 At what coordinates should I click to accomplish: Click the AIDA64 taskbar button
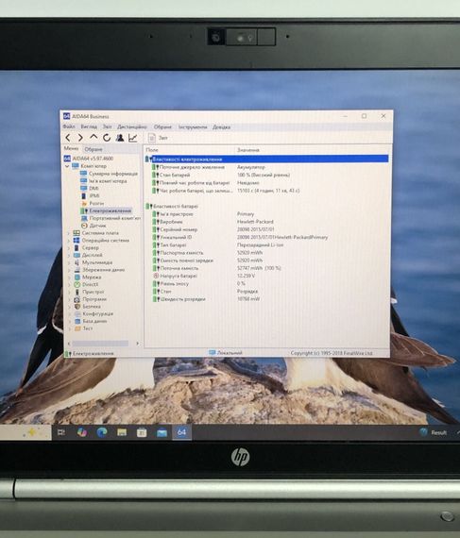(181, 432)
